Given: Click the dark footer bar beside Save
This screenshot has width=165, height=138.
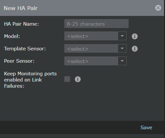Looking at the screenshot, I should 69,128.
